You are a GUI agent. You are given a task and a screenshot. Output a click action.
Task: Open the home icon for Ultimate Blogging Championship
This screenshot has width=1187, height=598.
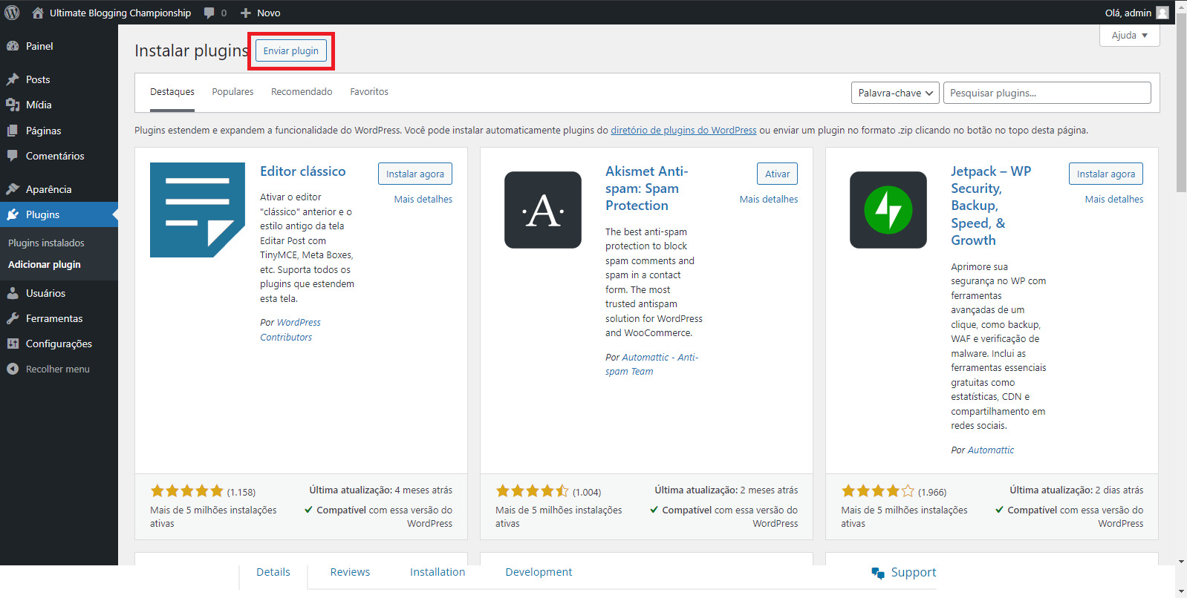pyautogui.click(x=38, y=13)
